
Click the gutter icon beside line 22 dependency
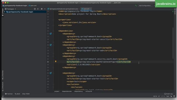[x=51, y=34]
